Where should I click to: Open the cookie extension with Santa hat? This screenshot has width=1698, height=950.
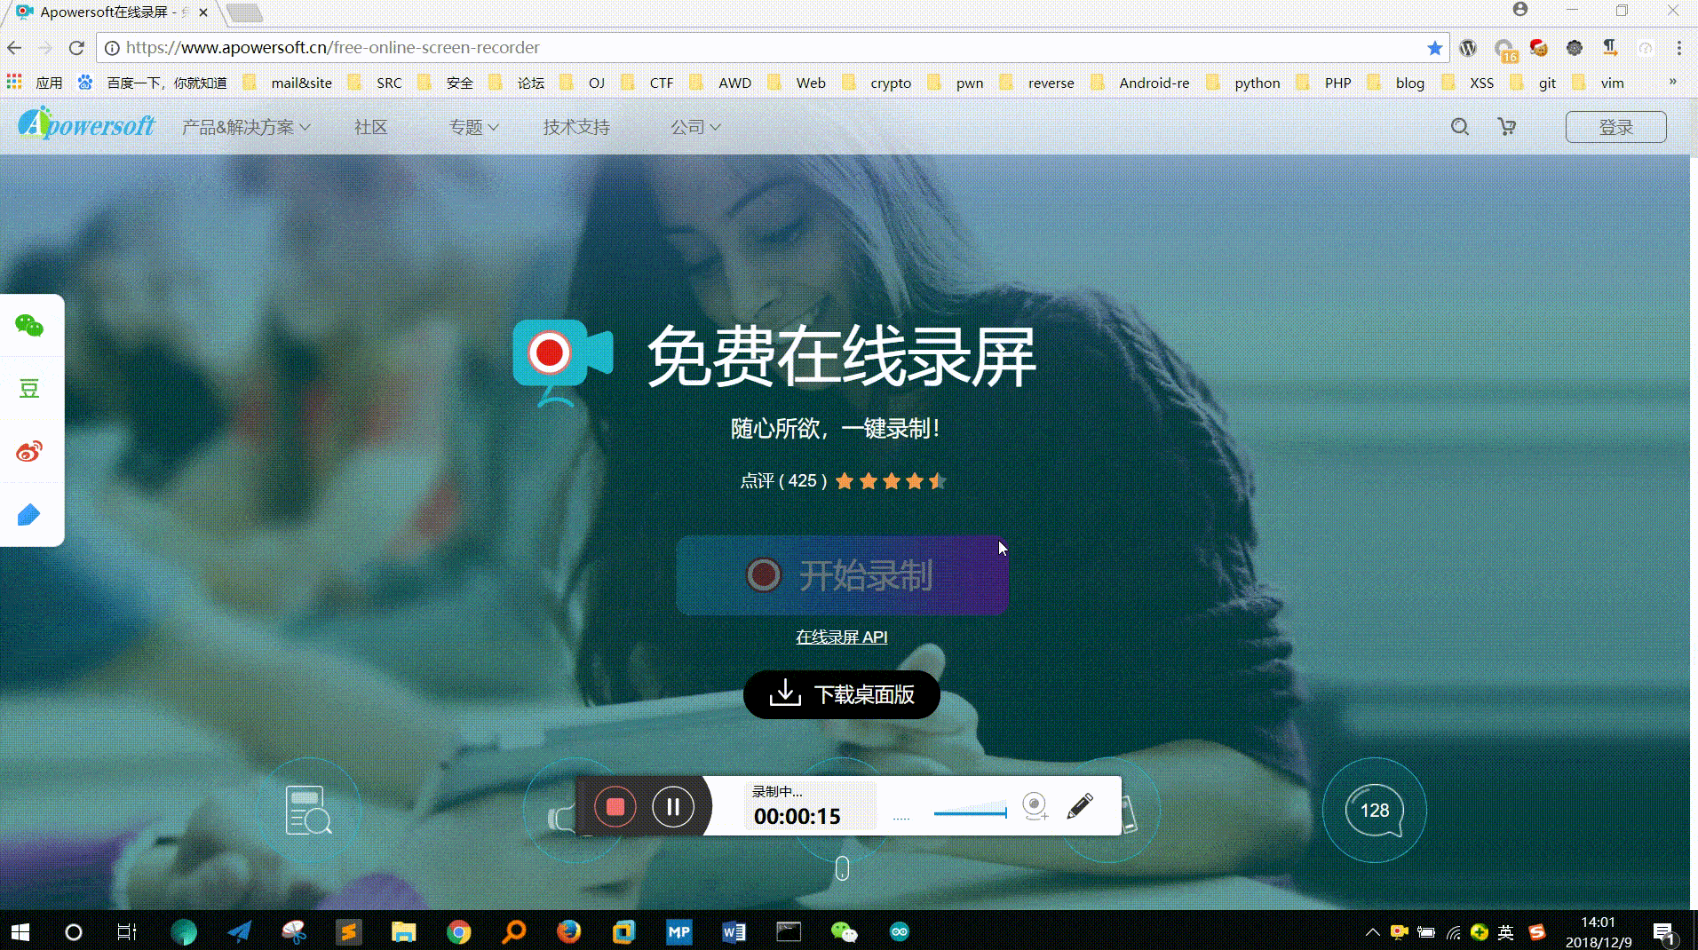point(1539,48)
